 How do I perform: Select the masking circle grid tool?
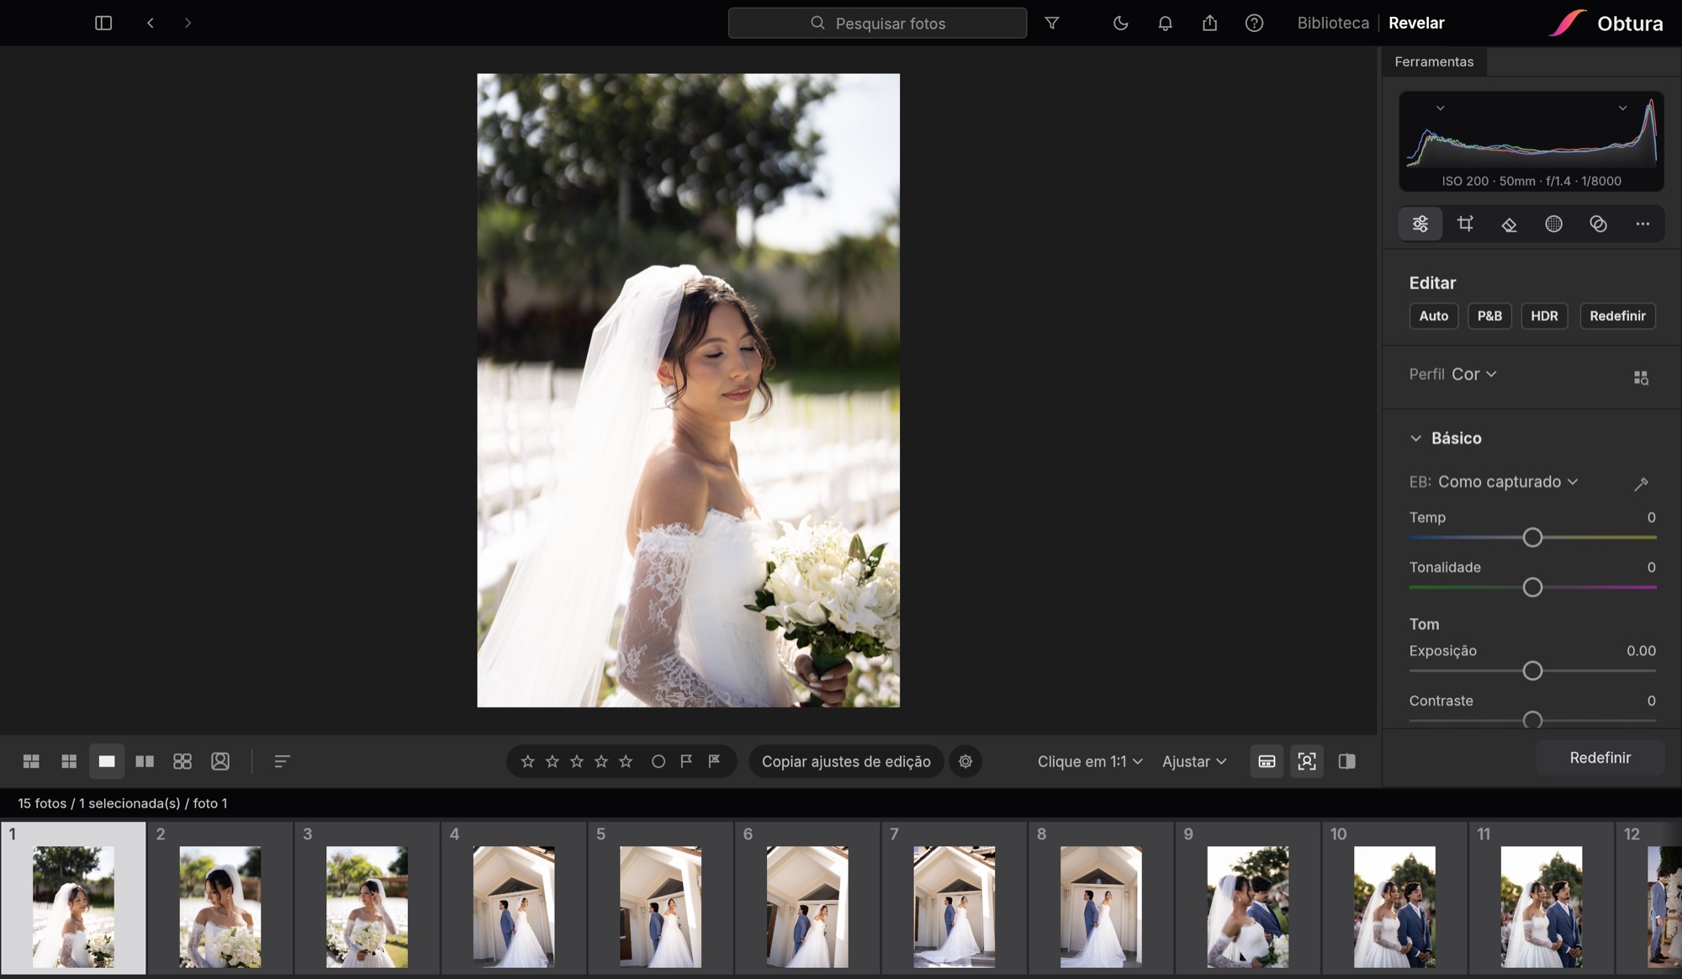[1554, 224]
